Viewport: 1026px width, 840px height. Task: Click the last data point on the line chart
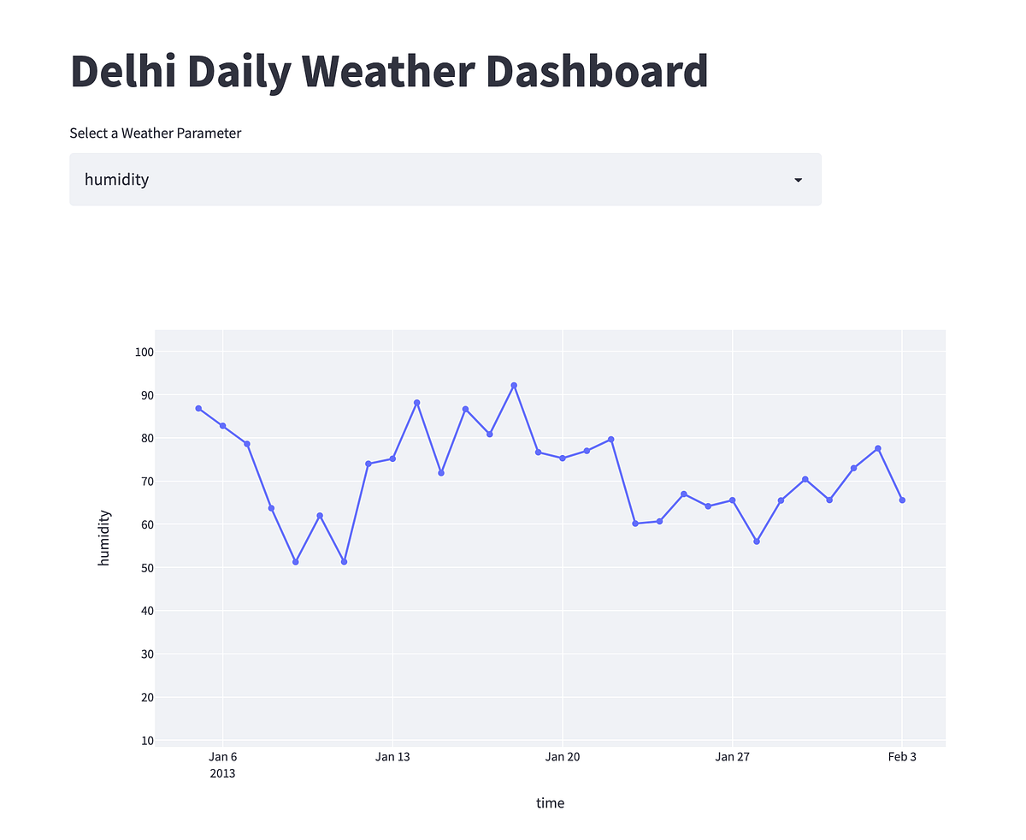902,500
